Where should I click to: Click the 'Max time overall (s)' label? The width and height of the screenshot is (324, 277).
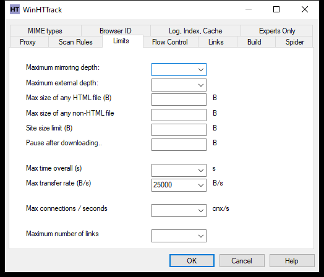tap(54, 168)
